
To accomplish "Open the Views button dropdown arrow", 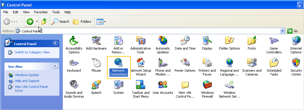I will (x=105, y=22).
